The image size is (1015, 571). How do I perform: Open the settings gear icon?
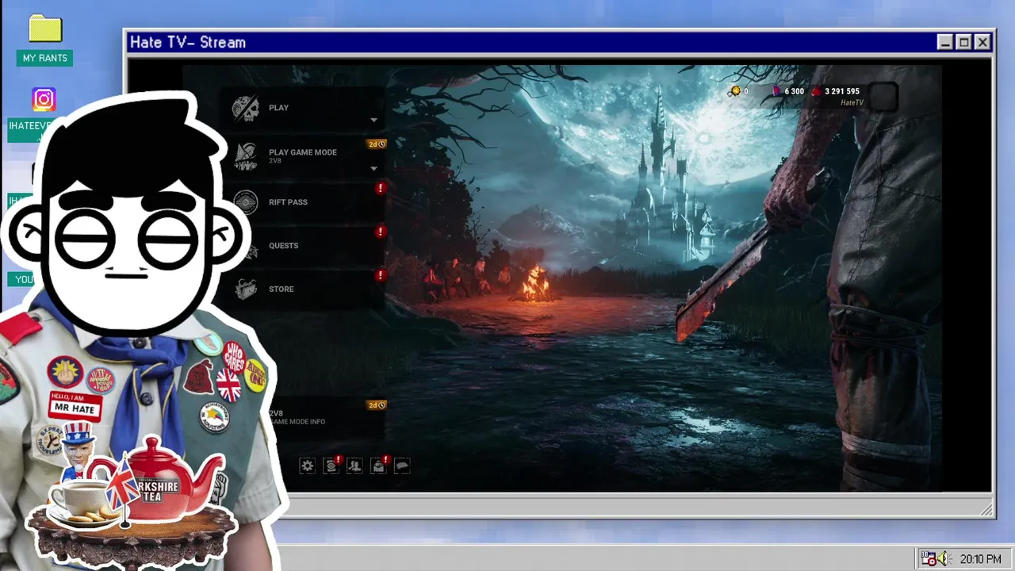(x=307, y=466)
